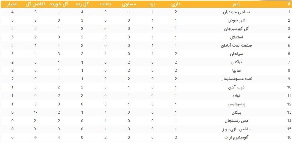Click points value of نساجی مازندران row
292x147 pixels.
pos(12,12)
